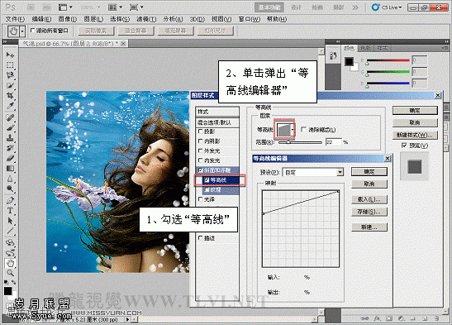Select the 3D Object Rotate tool
The height and width of the screenshot is (325, 452).
pyautogui.click(x=10, y=242)
